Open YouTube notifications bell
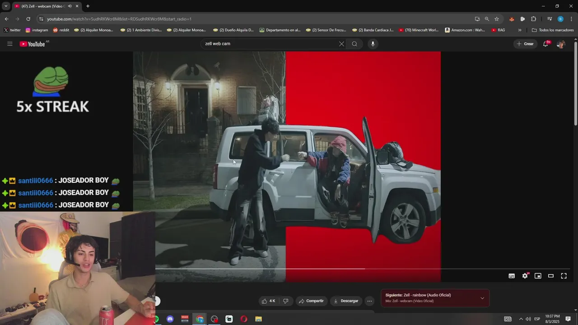The image size is (578, 325). [546, 44]
